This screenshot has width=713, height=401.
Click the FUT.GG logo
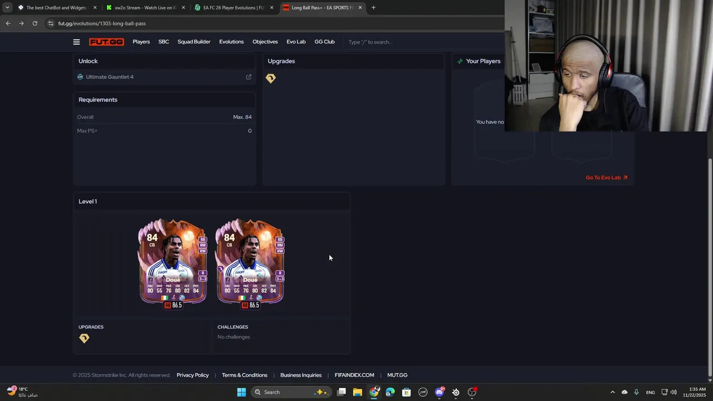[106, 42]
